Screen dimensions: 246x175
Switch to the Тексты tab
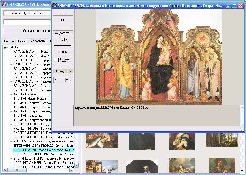click(x=9, y=41)
